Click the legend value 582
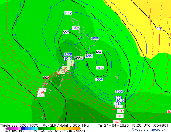The width and height of the screenshot is (171, 132). click(70, 131)
